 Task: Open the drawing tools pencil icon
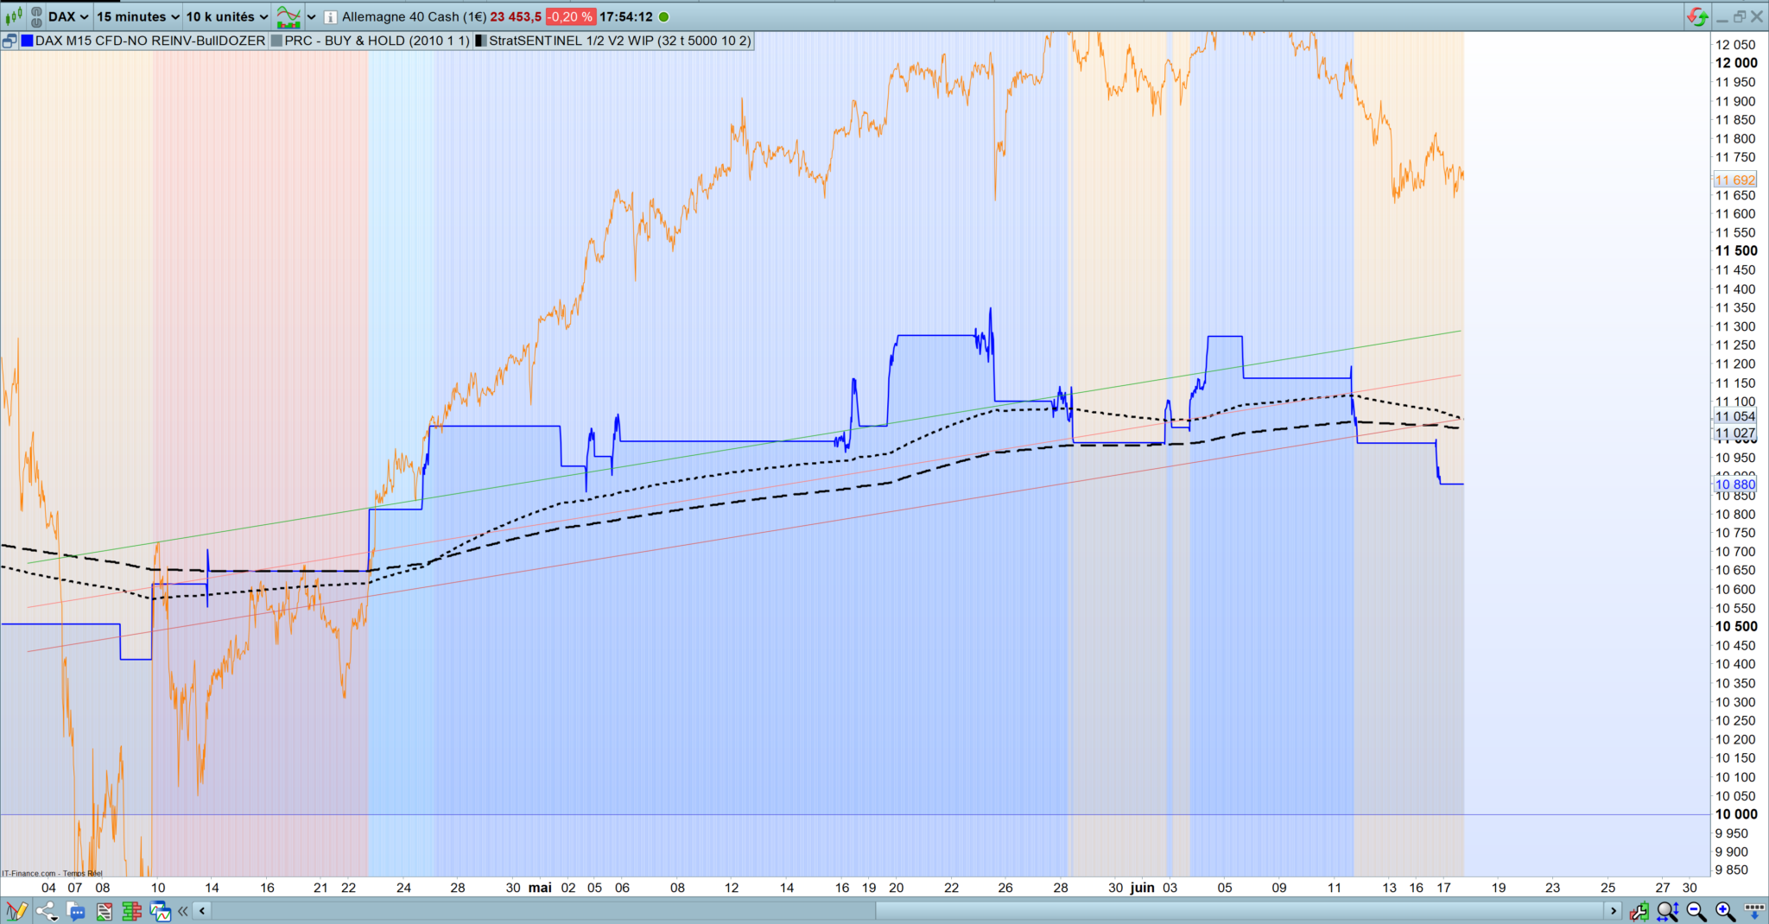[x=16, y=911]
